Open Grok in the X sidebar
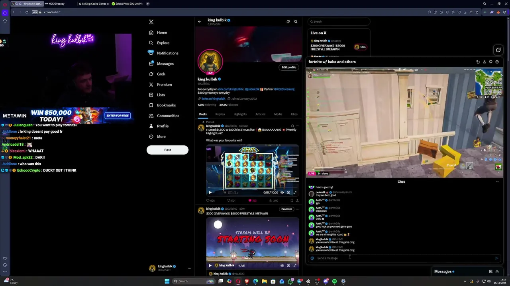510x286 pixels. 157,74
